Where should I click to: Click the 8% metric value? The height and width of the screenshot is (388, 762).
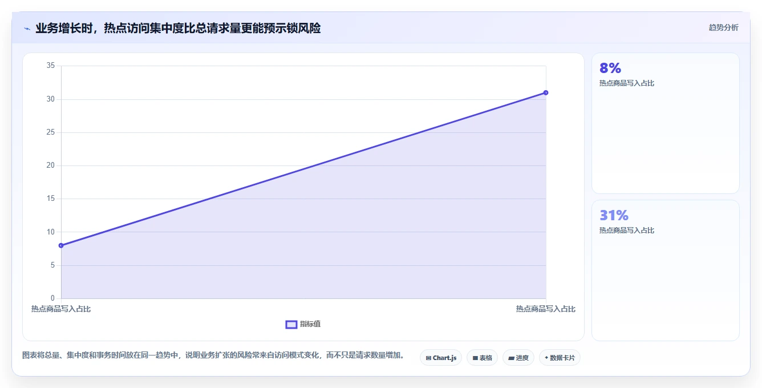coord(610,68)
